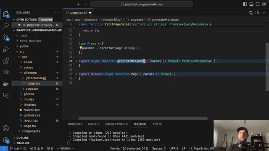
Task: Click main branch in status bar
Action: pyautogui.click(x=16, y=148)
